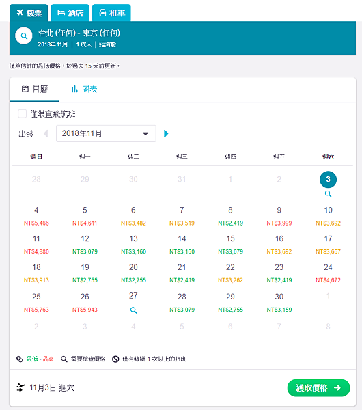Screen dimensions: 362x410
Task: Go to next month with right arrow
Action: (x=166, y=134)
